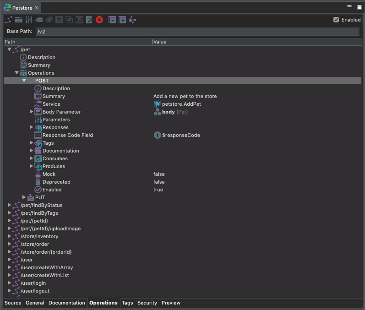Click the Value column header

160,42
